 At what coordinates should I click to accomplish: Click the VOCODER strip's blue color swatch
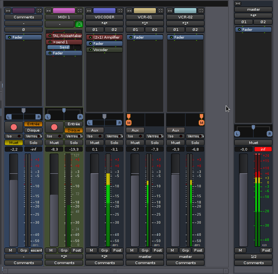tap(104, 11)
